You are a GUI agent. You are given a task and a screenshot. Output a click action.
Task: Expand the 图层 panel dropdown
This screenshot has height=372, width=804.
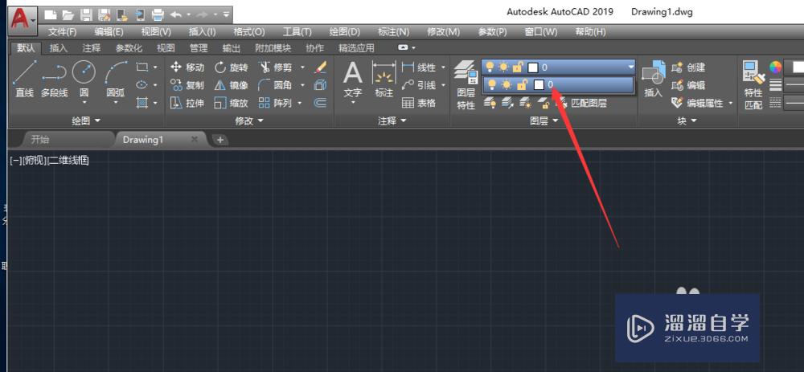[544, 121]
